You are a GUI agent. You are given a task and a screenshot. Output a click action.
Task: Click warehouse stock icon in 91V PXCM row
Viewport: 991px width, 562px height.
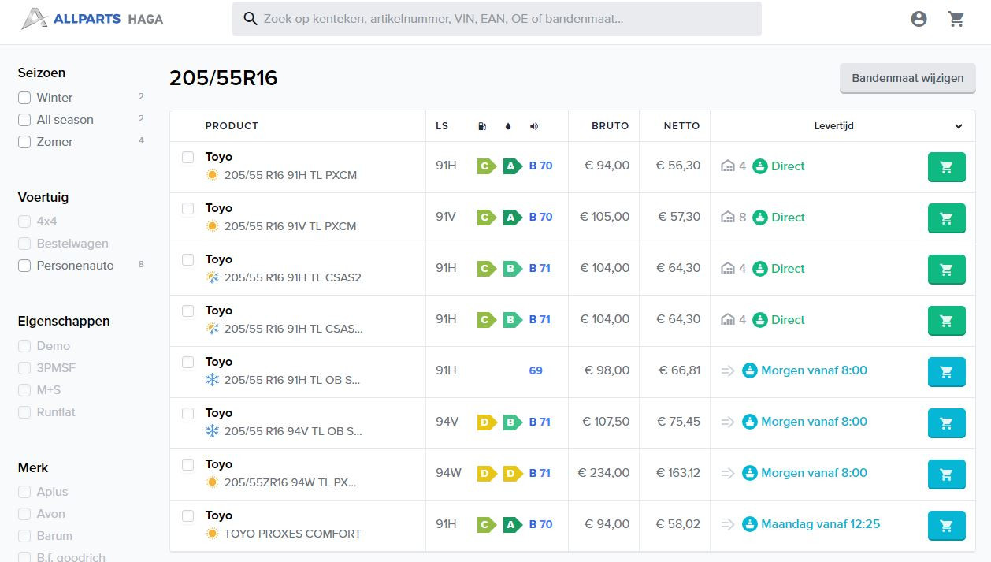(x=728, y=218)
